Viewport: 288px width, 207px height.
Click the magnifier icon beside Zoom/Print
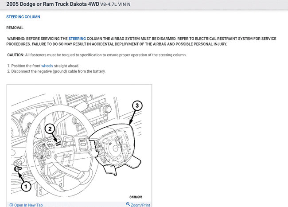point(128,204)
